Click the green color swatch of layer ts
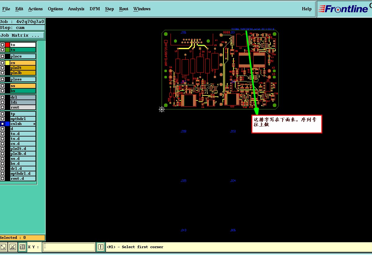Viewport: 372px width, 255px height. tap(7, 50)
